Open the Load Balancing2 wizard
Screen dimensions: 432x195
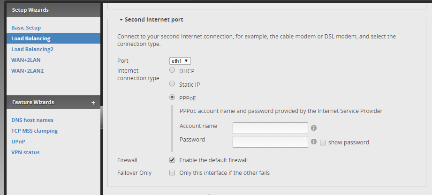(32, 49)
